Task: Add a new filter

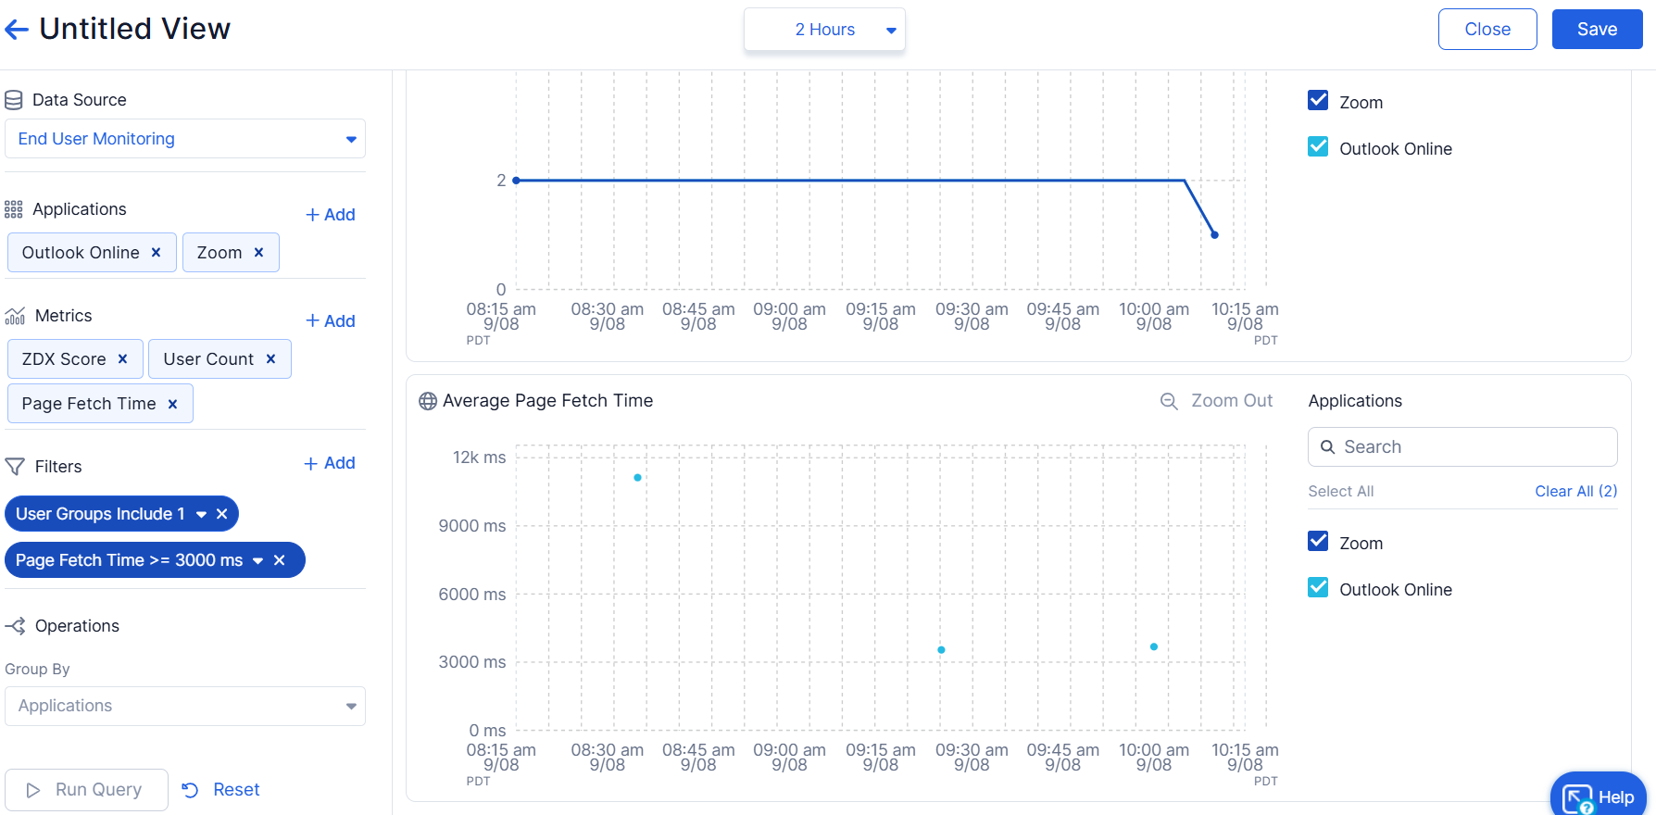Action: (330, 463)
